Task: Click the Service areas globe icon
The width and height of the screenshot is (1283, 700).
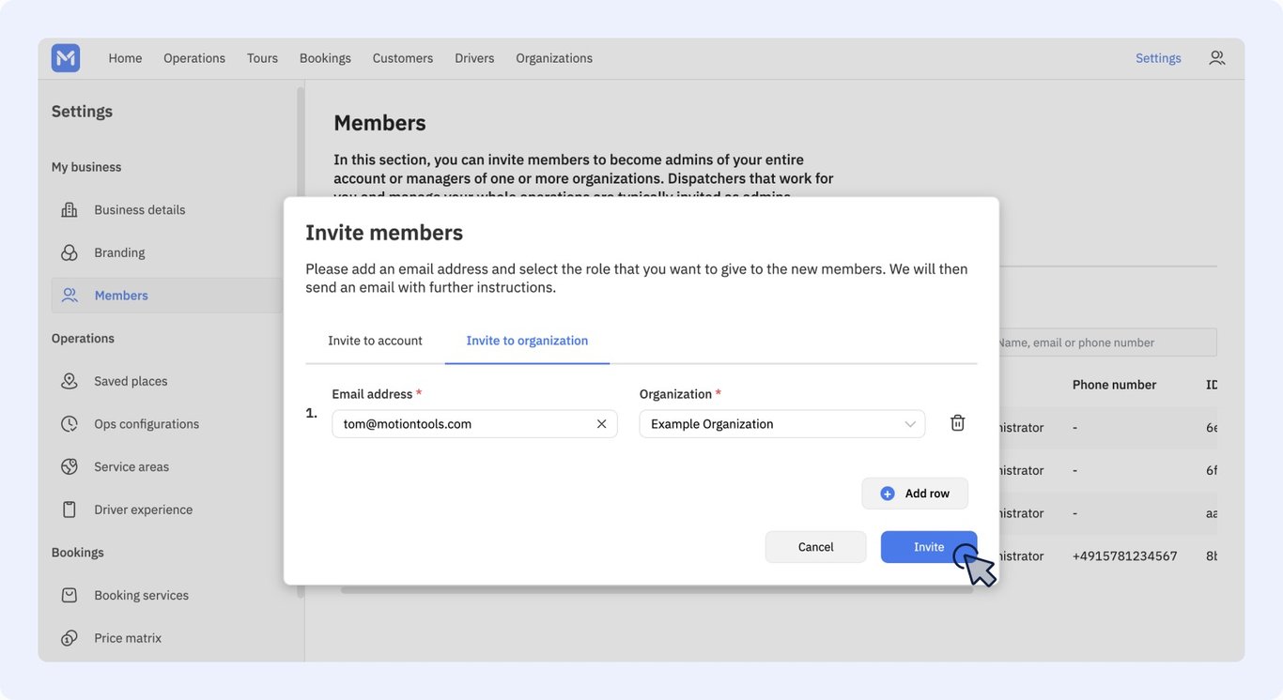Action: (70, 466)
